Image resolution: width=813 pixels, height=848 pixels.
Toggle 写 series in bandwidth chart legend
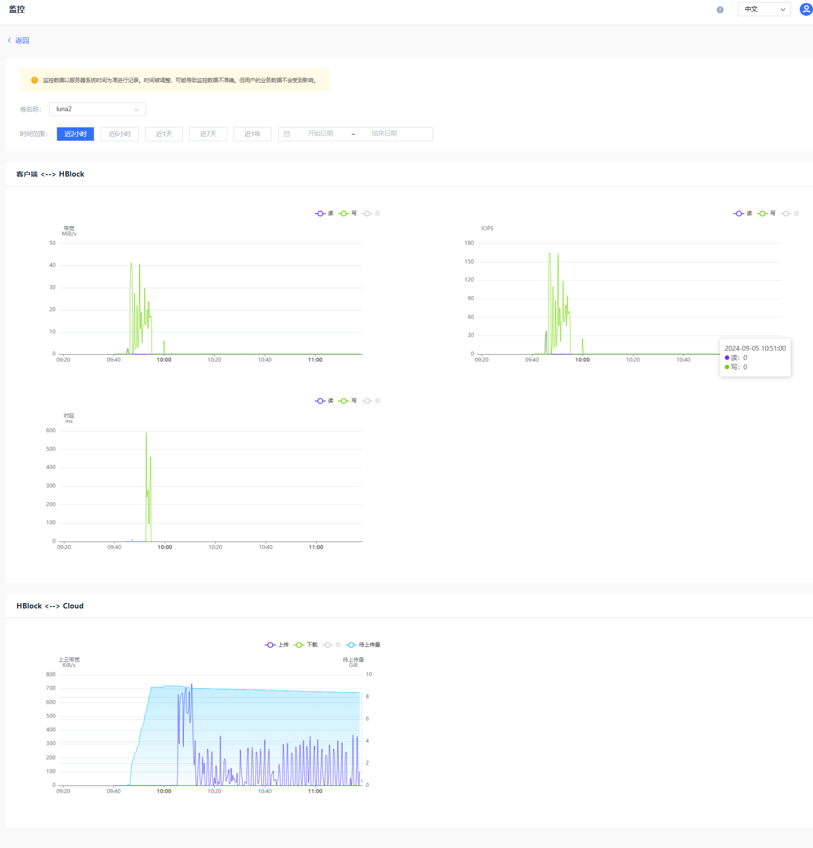point(348,213)
